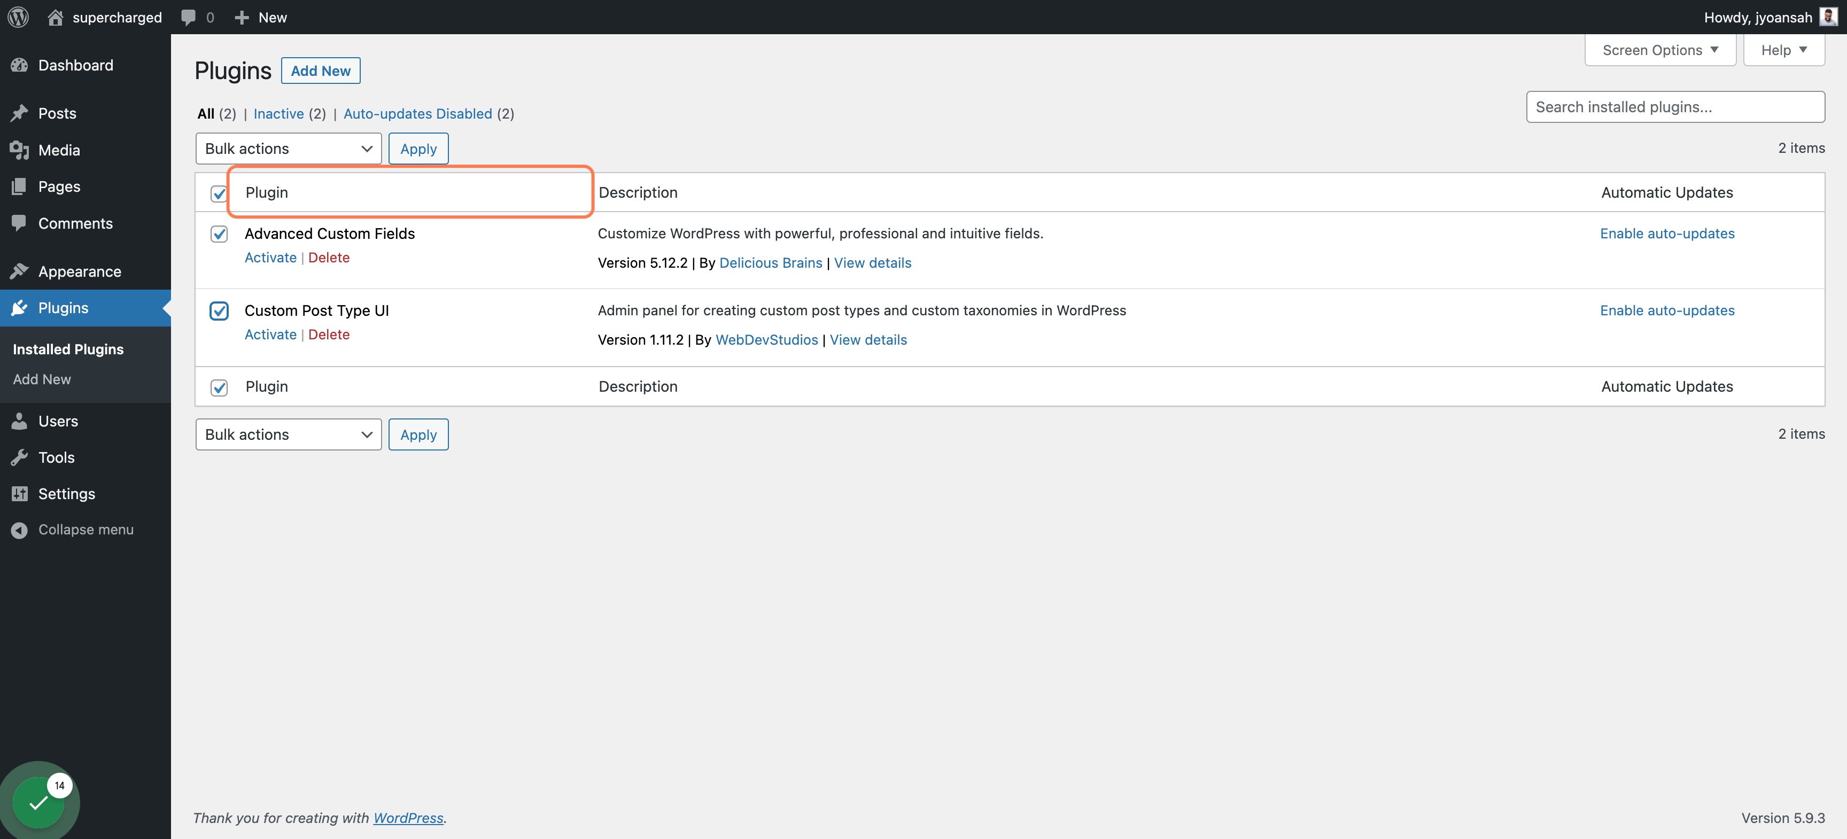Enable auto-updates for Advanced Custom Fields
This screenshot has width=1847, height=839.
point(1667,234)
